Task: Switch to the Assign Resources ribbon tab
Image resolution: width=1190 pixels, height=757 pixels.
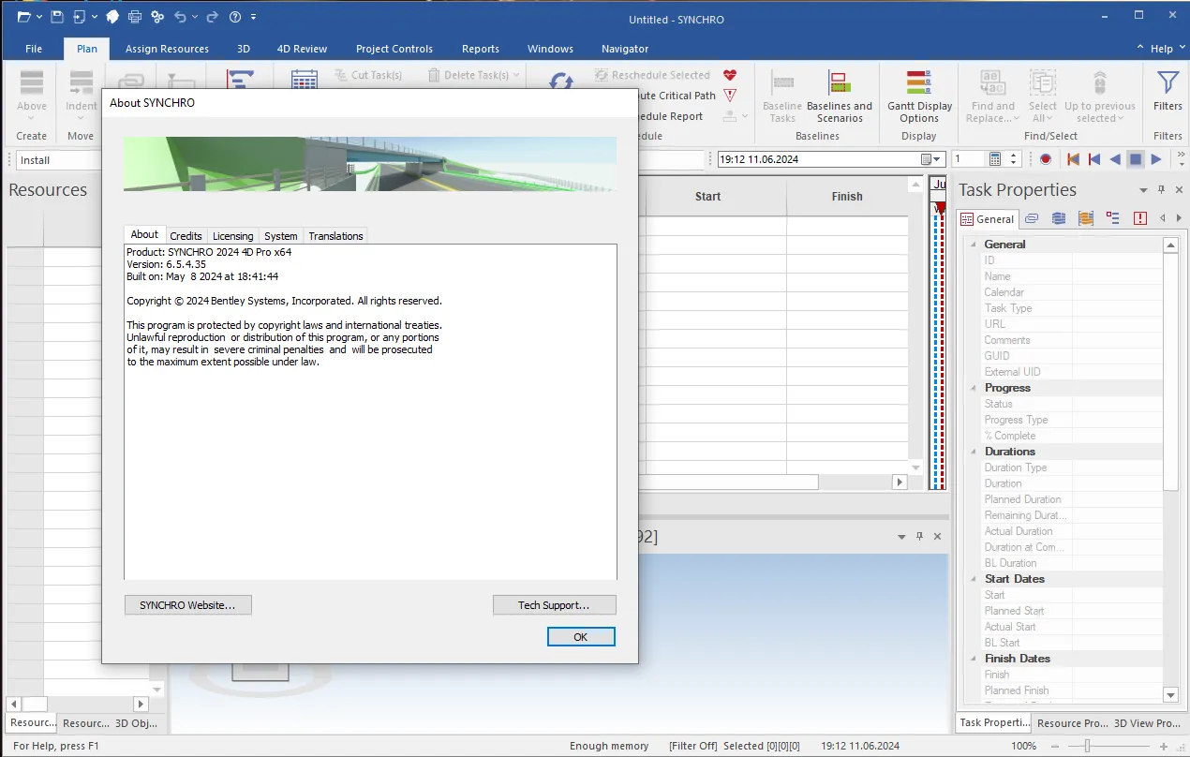Action: coord(167,49)
